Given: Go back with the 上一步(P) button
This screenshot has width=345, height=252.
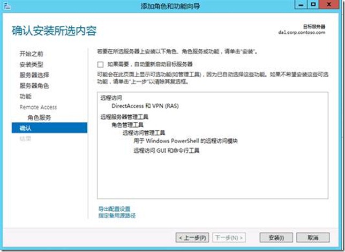Looking at the screenshot, I should point(192,238).
